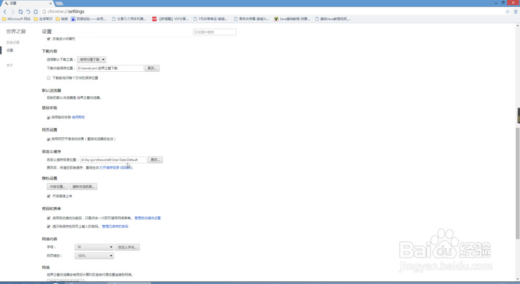This screenshot has height=284, width=520.
Task: Click 更改 next to download save location
Action: (152, 68)
